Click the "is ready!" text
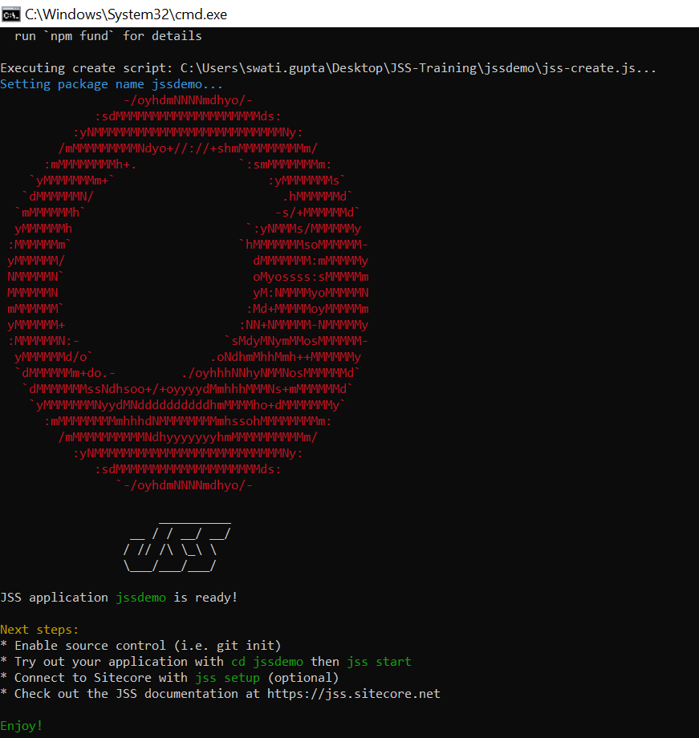This screenshot has height=738, width=699. (x=205, y=598)
